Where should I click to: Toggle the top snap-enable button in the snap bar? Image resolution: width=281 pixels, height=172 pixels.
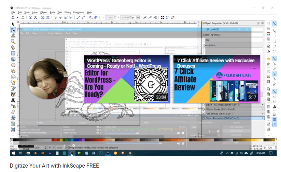click(x=274, y=23)
